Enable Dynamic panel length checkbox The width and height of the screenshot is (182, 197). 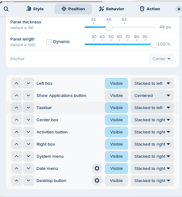pos(49,42)
